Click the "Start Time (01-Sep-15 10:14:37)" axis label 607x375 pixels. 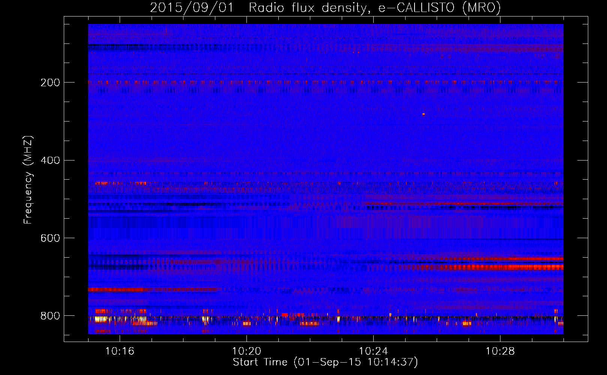coord(325,362)
